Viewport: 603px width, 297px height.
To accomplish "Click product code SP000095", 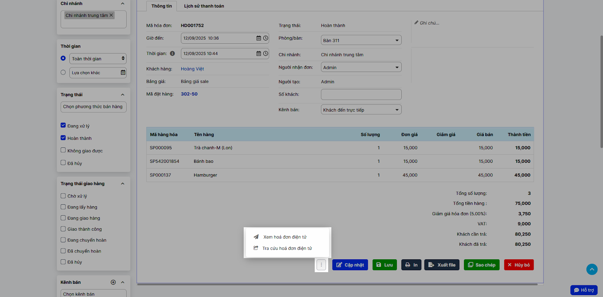I will 161,148.
